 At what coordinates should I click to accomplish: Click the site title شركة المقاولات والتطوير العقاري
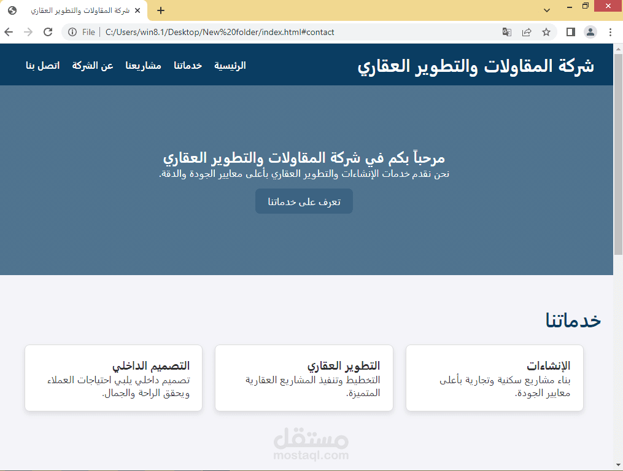[x=476, y=66]
